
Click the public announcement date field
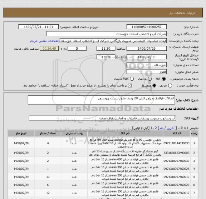38,27
